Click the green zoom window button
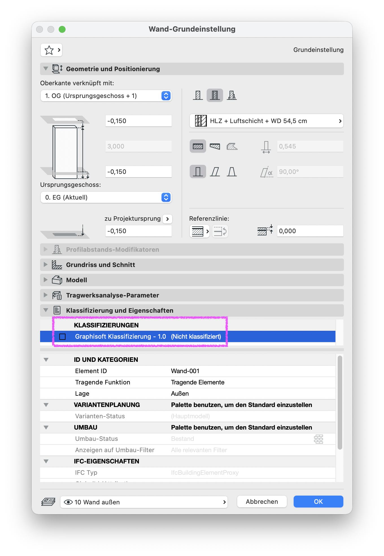This screenshot has width=384, height=556. tap(62, 29)
